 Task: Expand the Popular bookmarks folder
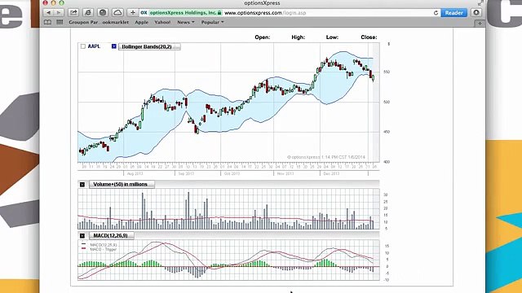point(212,22)
